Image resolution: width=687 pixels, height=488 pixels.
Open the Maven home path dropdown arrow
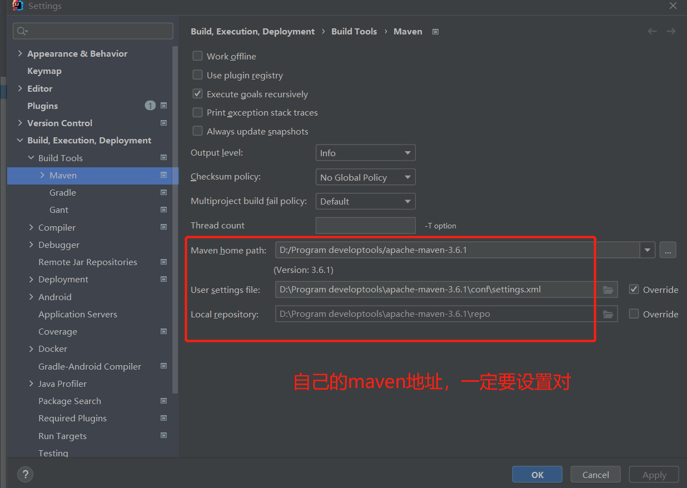tap(648, 250)
